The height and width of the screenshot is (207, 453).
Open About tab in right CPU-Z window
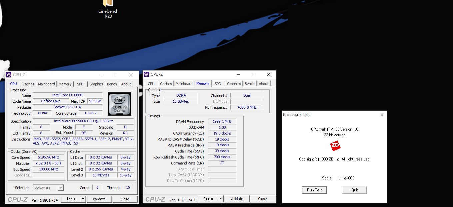tap(264, 84)
